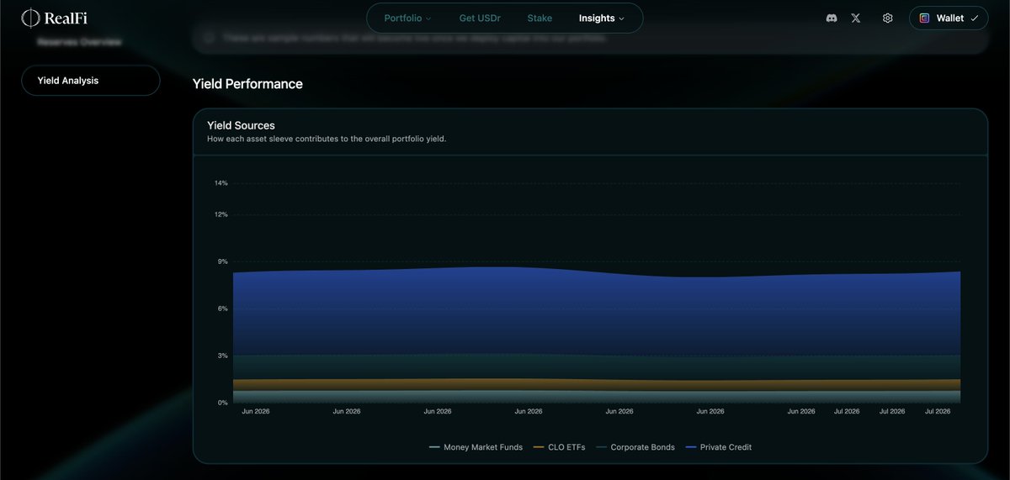This screenshot has width=1010, height=480.
Task: Click the colorful wallet avatar icon
Action: [924, 18]
